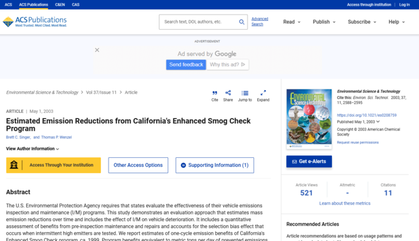Viewport: 419px width, 241px height.
Task: Open the Read dropdown menu
Action: pos(291,22)
